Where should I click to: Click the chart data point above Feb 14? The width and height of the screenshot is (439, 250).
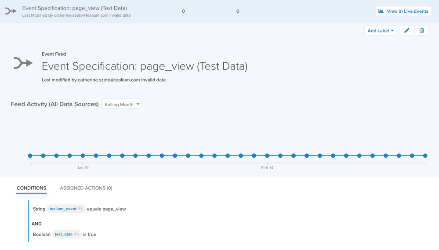point(267,156)
